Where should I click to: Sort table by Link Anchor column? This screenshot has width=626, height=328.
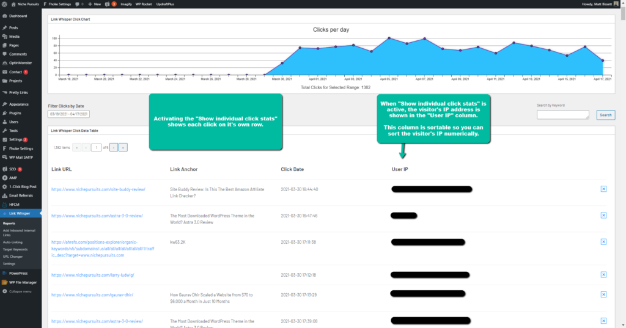[183, 169]
